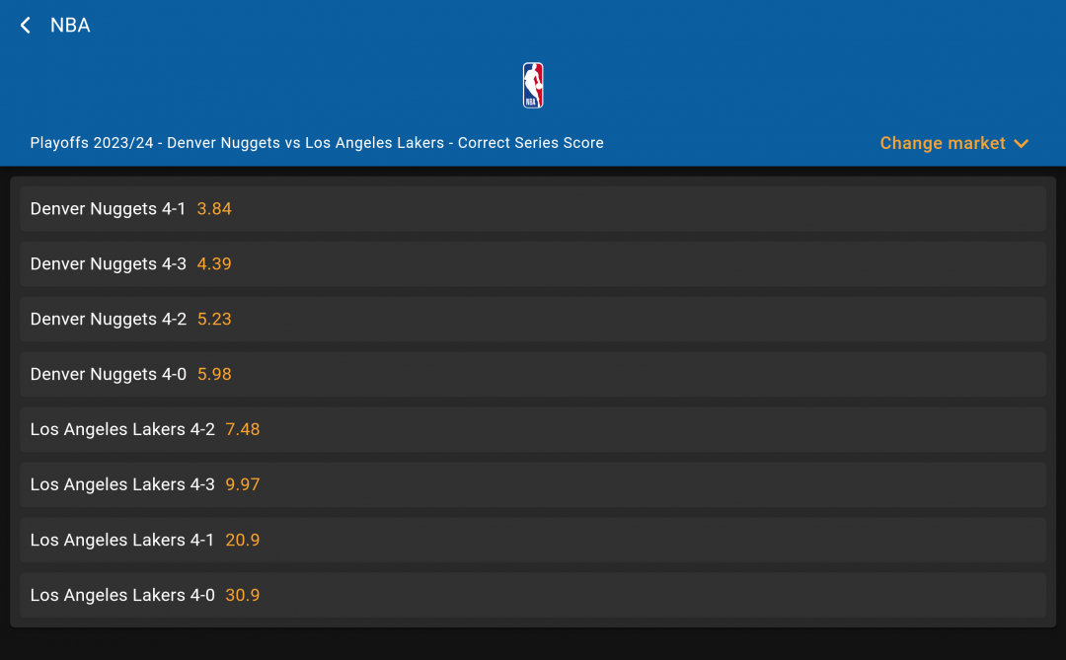1066x660 pixels.
Task: Choose Los Angeles Lakers 4-1 at 20.9
Action: (533, 540)
